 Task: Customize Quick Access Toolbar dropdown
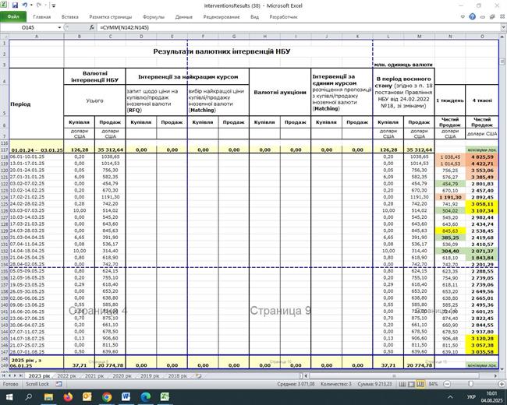53,5
